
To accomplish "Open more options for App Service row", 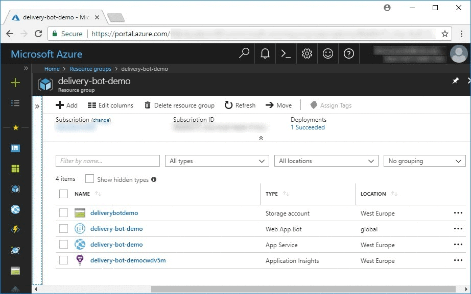I will (x=458, y=244).
